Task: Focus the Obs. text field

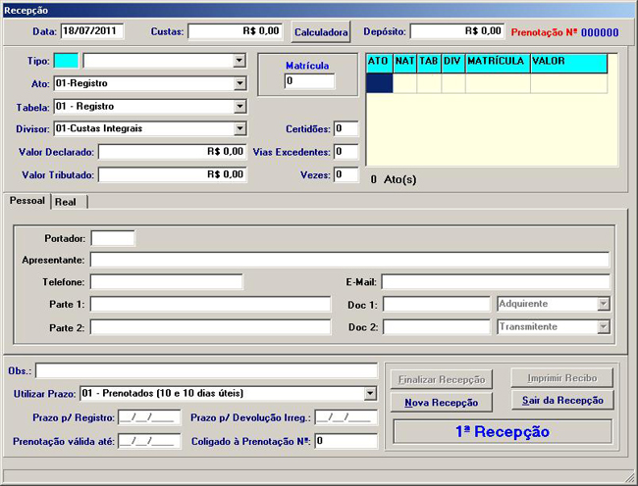Action: coord(207,370)
